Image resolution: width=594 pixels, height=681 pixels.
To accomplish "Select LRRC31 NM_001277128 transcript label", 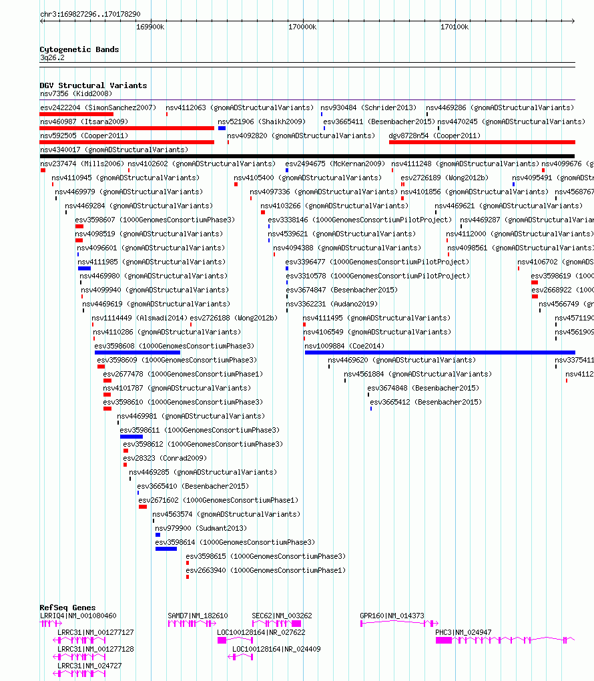I will pos(95,650).
